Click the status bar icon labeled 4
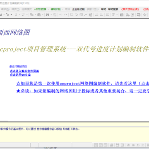 click(x=138, y=145)
